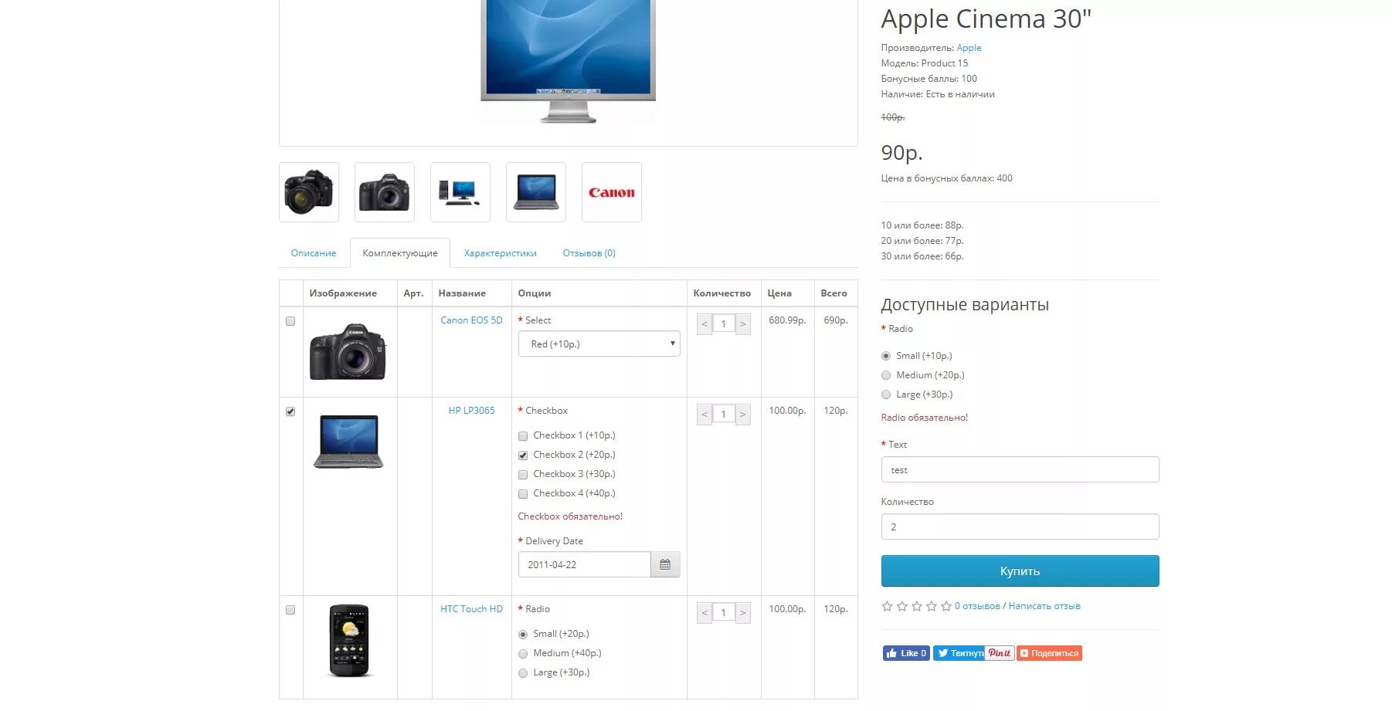
Task: Focus the Количество quantity field
Action: (x=1020, y=526)
